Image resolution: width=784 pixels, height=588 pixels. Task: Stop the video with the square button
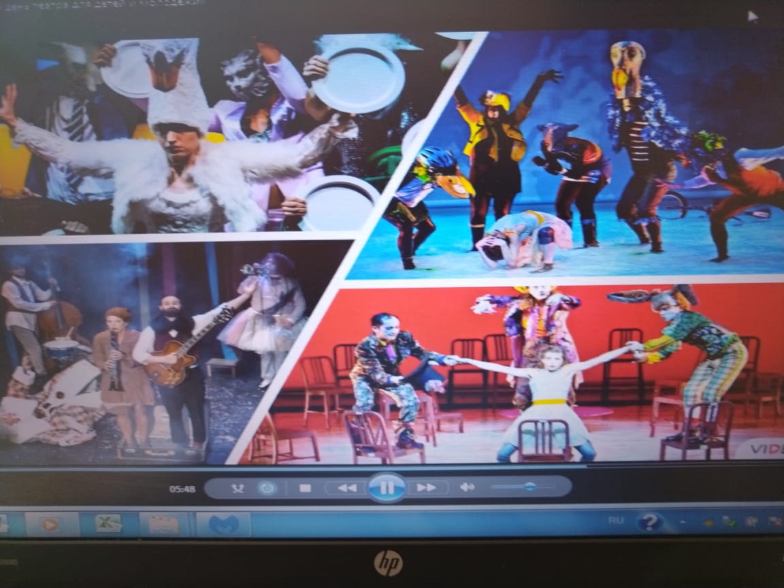305,488
